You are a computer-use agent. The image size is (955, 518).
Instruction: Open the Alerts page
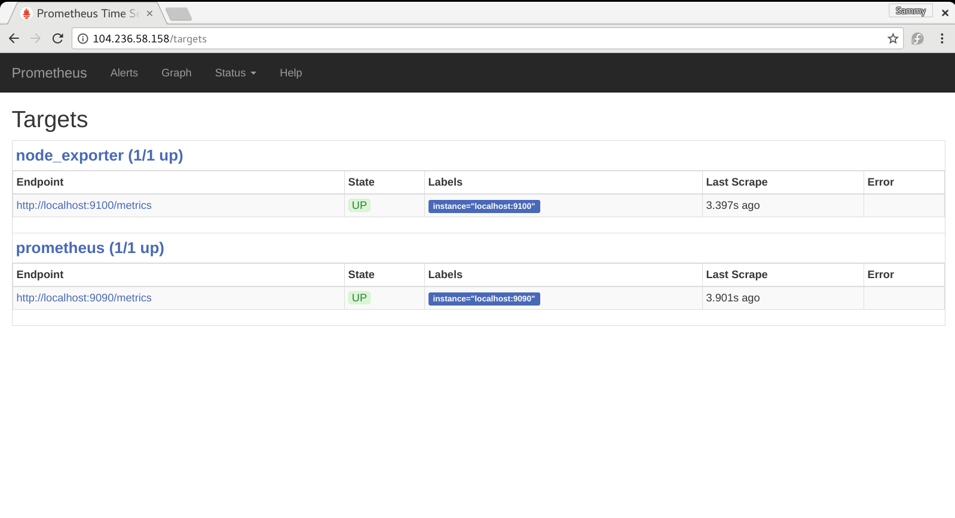[124, 73]
